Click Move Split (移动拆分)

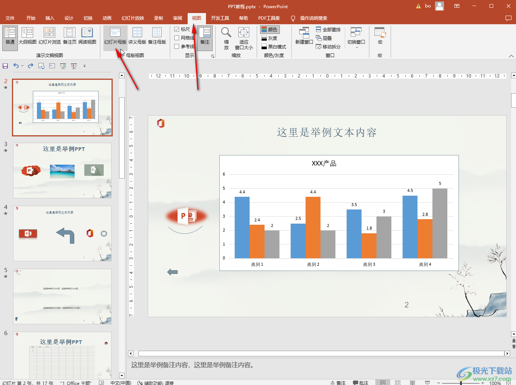pos(328,47)
